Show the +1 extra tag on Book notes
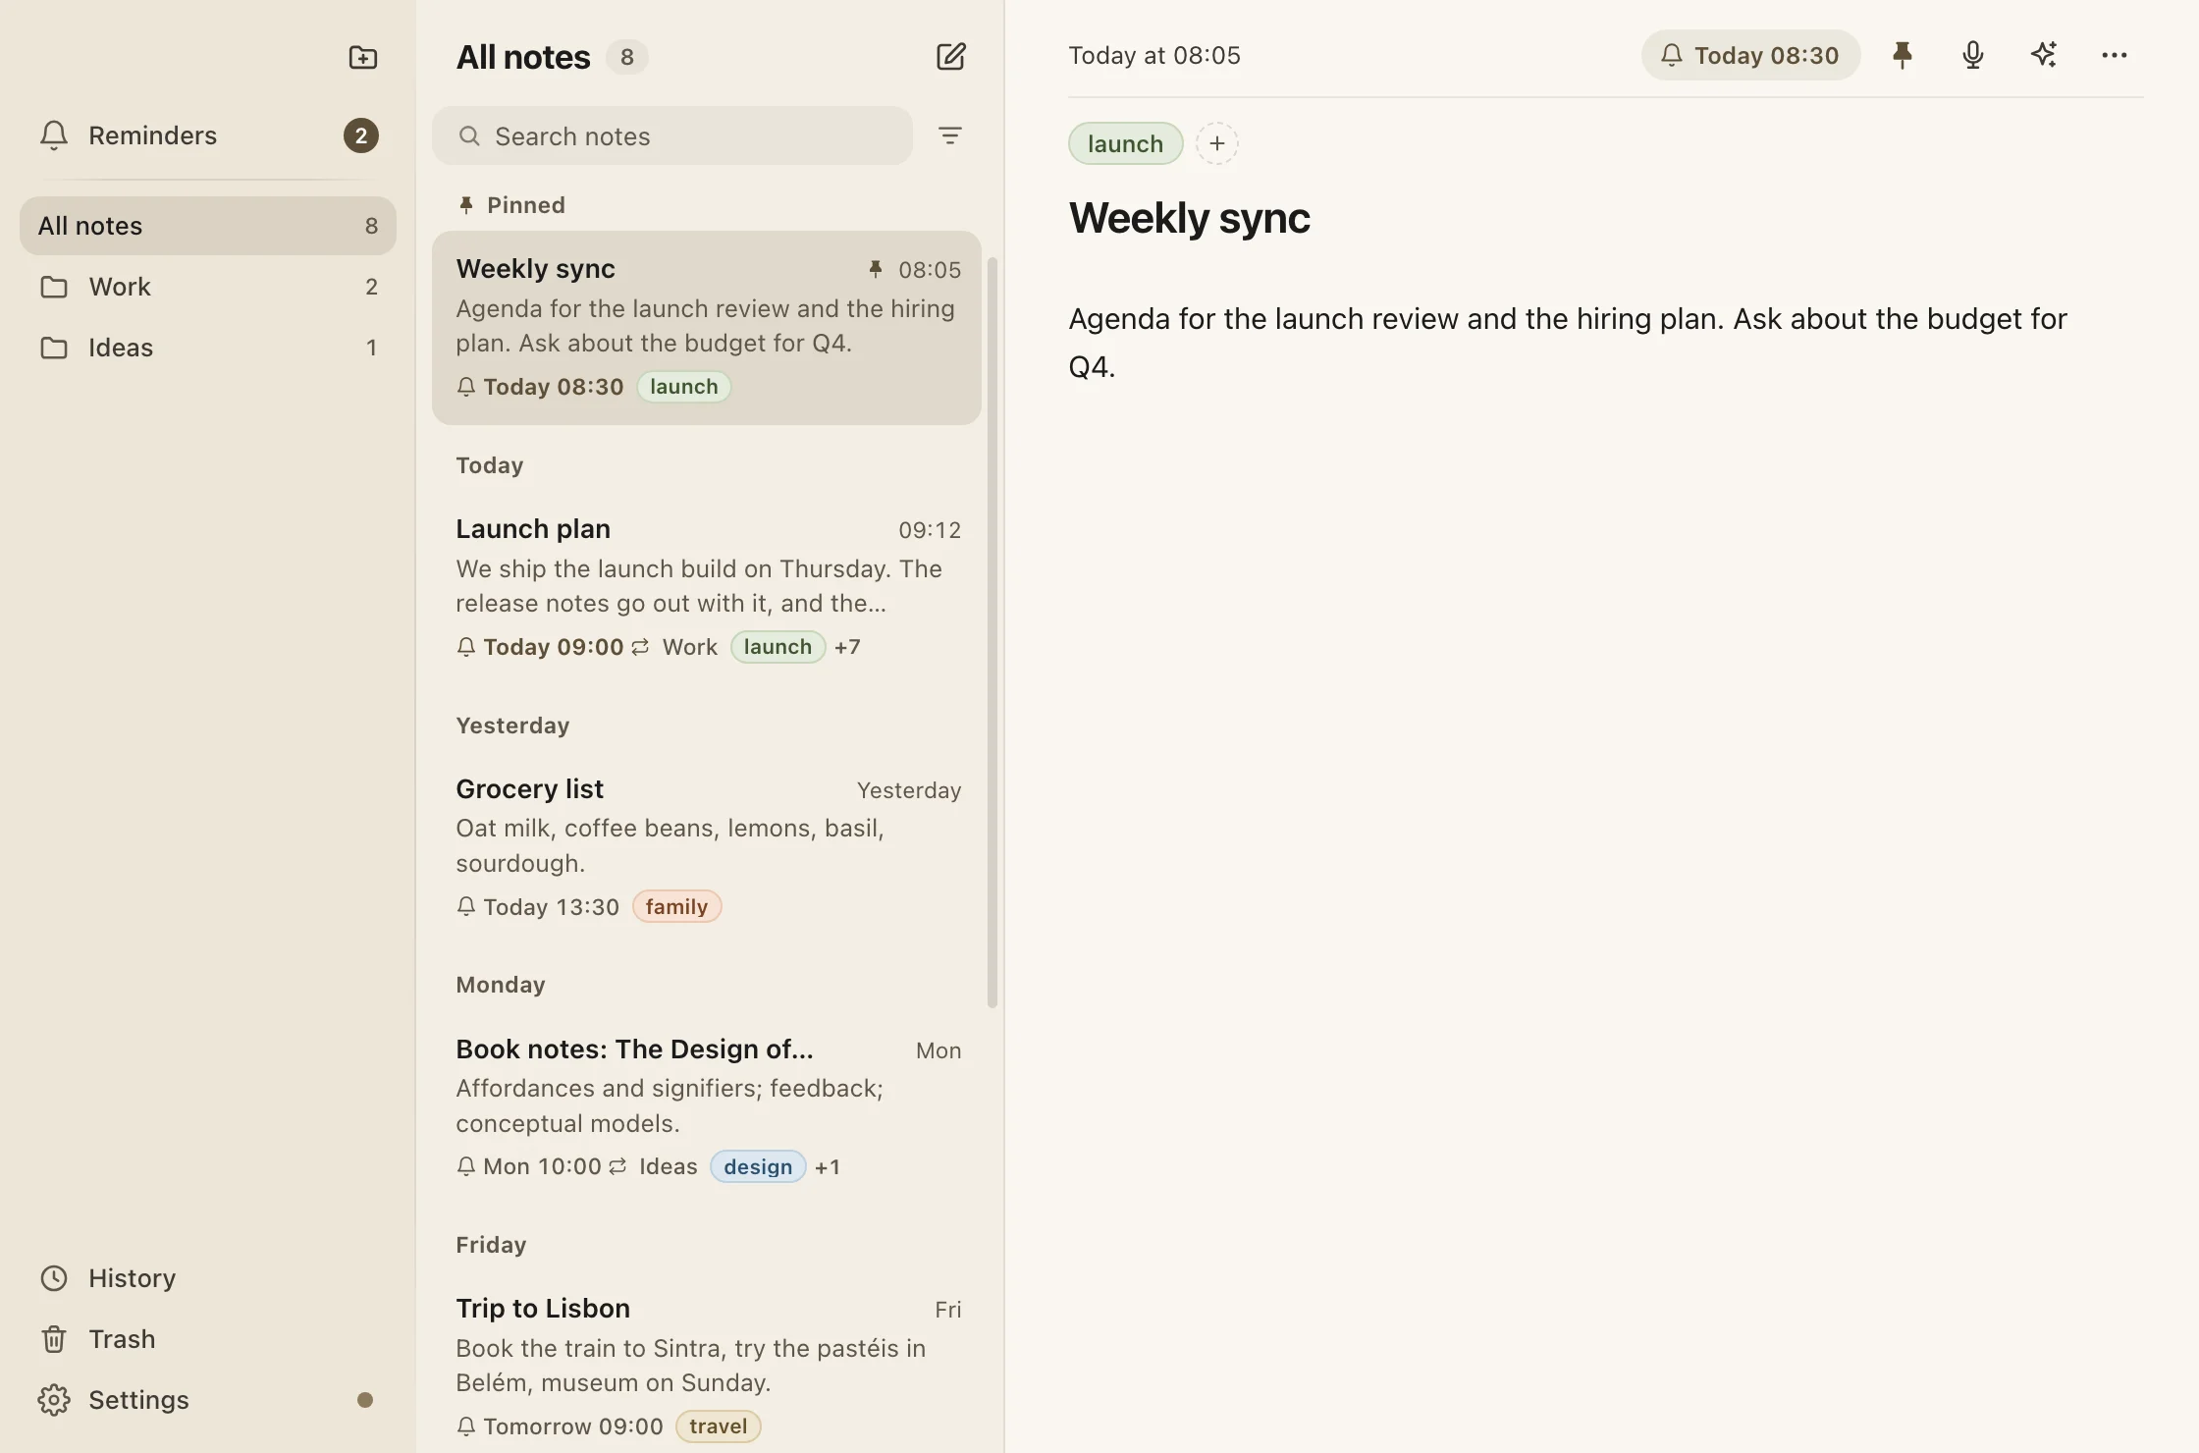 pos(828,1166)
